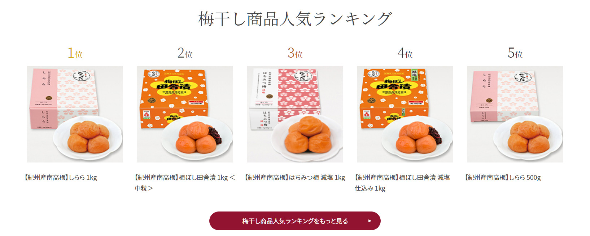Click 梅干し商品人気ランキングをもっと見る button
The height and width of the screenshot is (236, 590).
click(295, 221)
